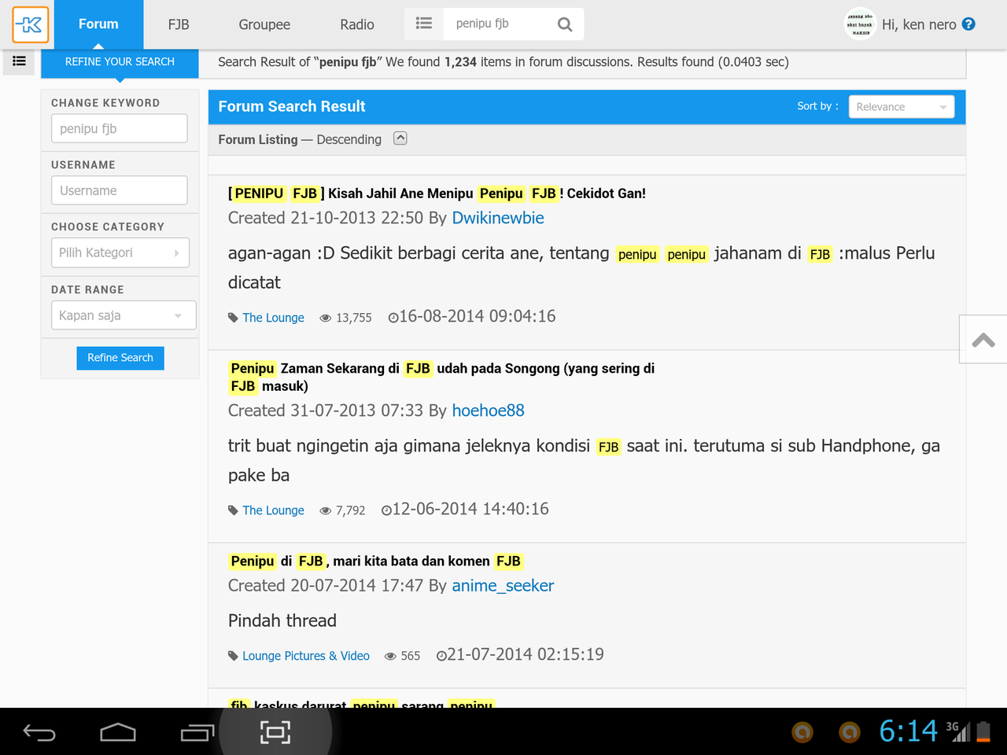The height and width of the screenshot is (755, 1007).
Task: Open the Pilih Kategori selector
Action: (120, 252)
